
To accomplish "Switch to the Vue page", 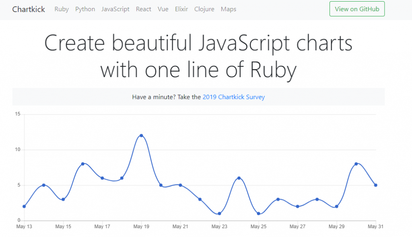I will click(x=163, y=9).
